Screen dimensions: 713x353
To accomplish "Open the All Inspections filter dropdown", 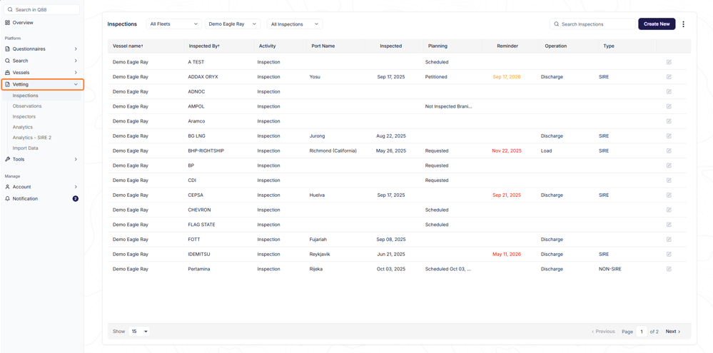I will coord(295,24).
